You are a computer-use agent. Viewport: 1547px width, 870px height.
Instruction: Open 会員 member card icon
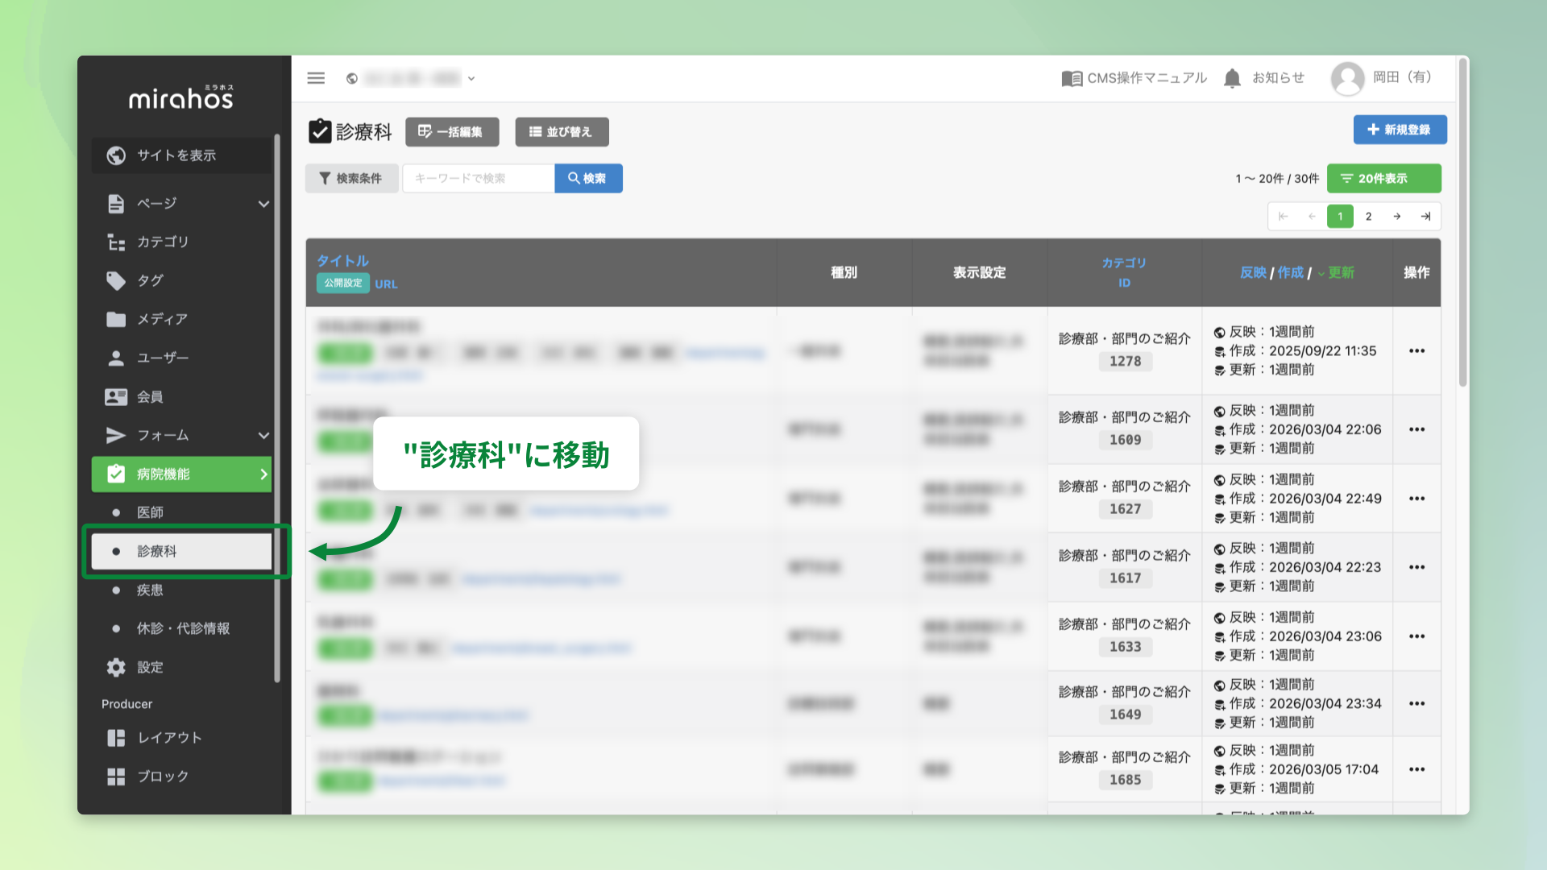click(x=116, y=396)
